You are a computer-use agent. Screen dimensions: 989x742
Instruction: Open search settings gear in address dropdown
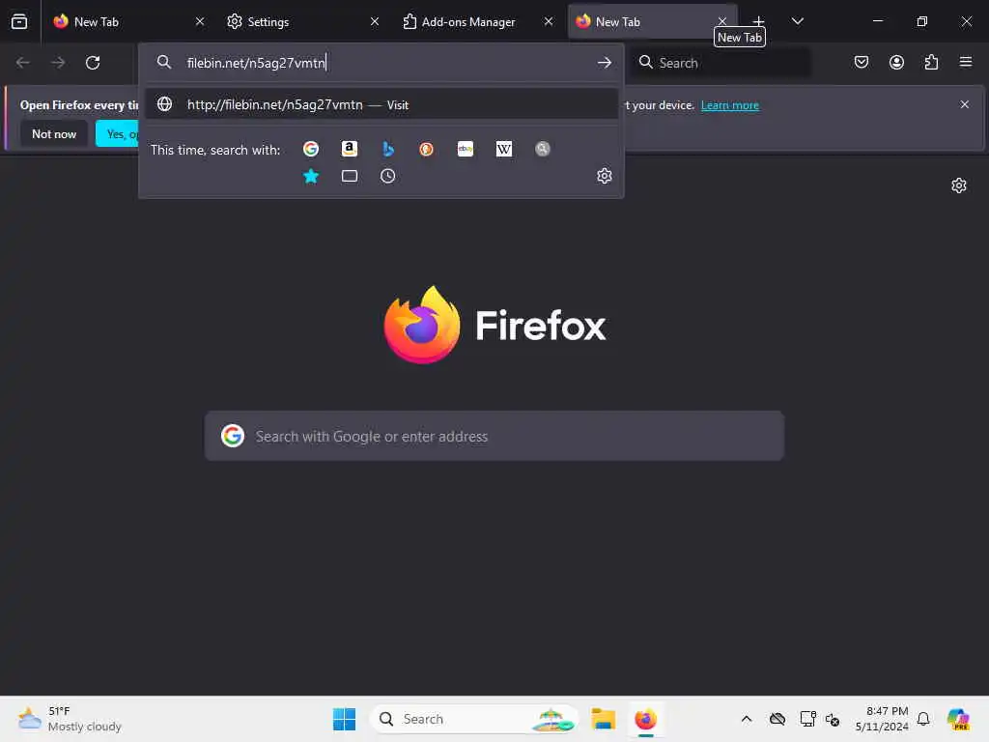tap(605, 176)
